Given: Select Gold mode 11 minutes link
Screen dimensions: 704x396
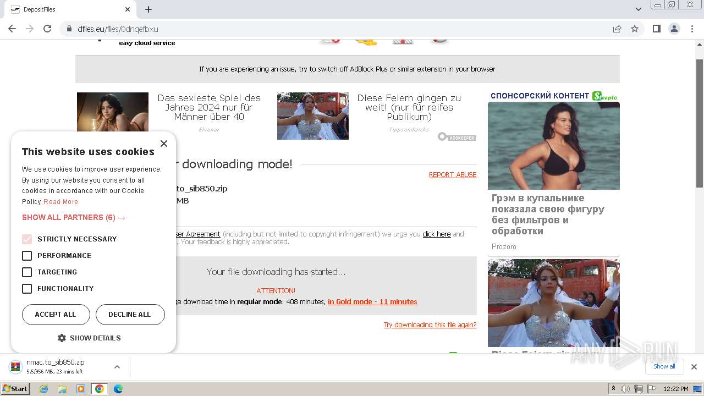Looking at the screenshot, I should point(372,302).
